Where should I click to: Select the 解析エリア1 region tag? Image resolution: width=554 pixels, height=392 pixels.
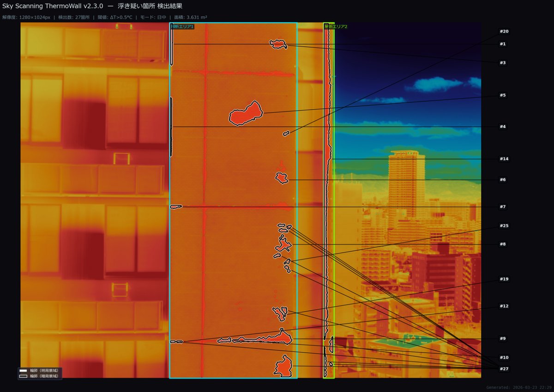[182, 27]
